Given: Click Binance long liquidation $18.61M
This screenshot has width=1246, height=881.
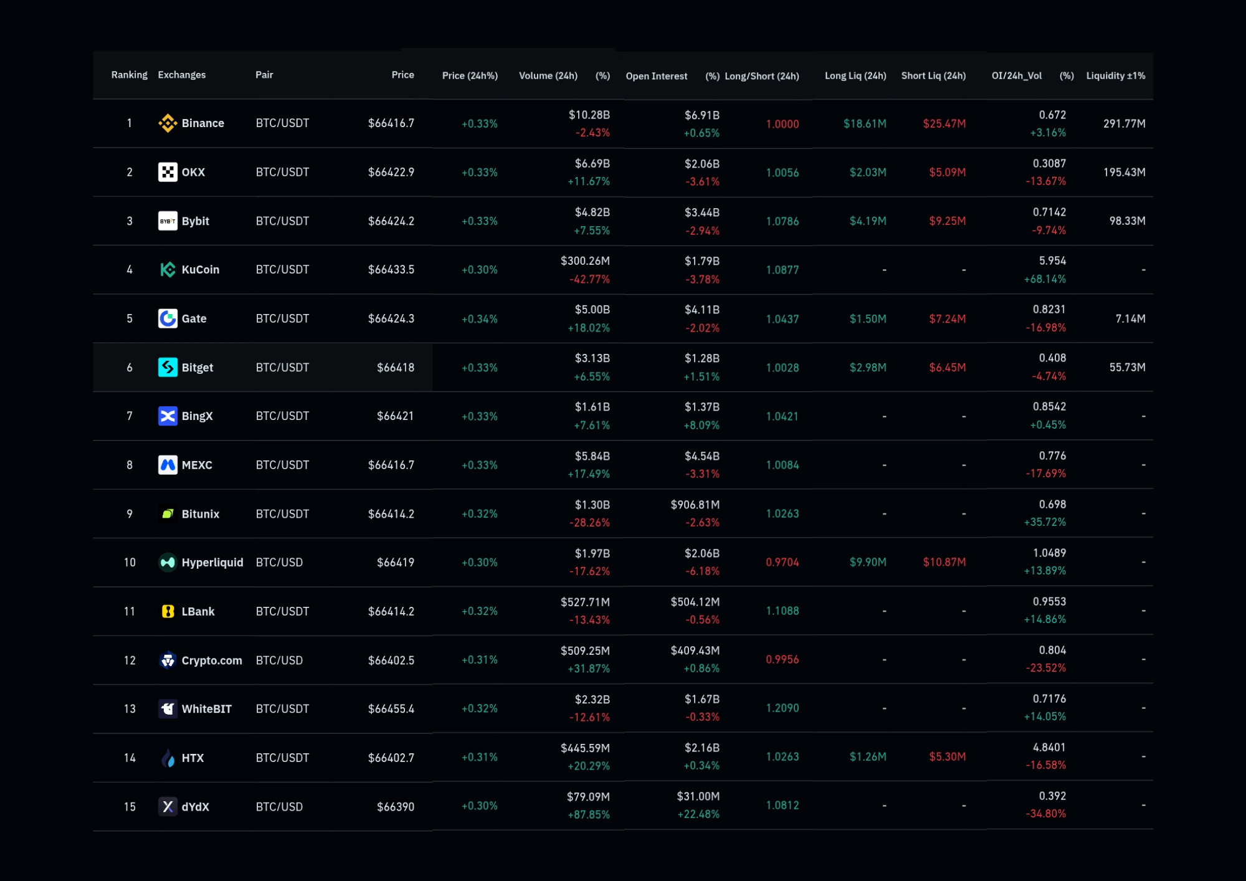Looking at the screenshot, I should pyautogui.click(x=865, y=123).
